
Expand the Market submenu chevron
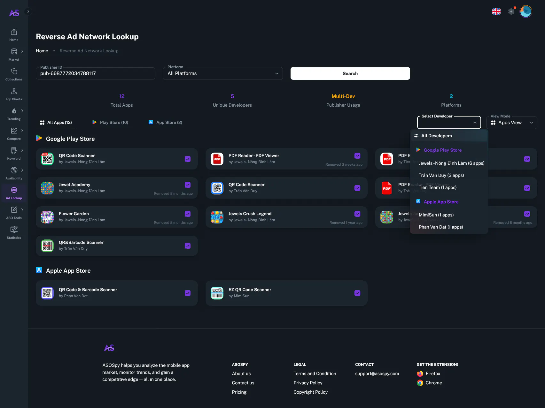click(22, 51)
